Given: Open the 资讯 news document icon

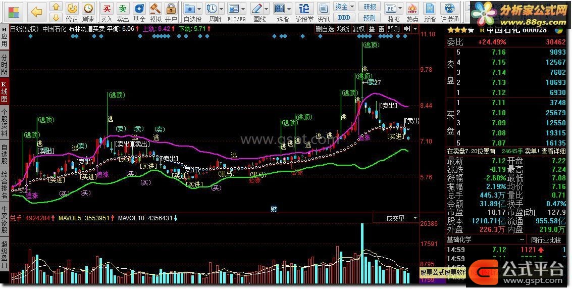Looking at the screenshot, I should pos(324,12).
